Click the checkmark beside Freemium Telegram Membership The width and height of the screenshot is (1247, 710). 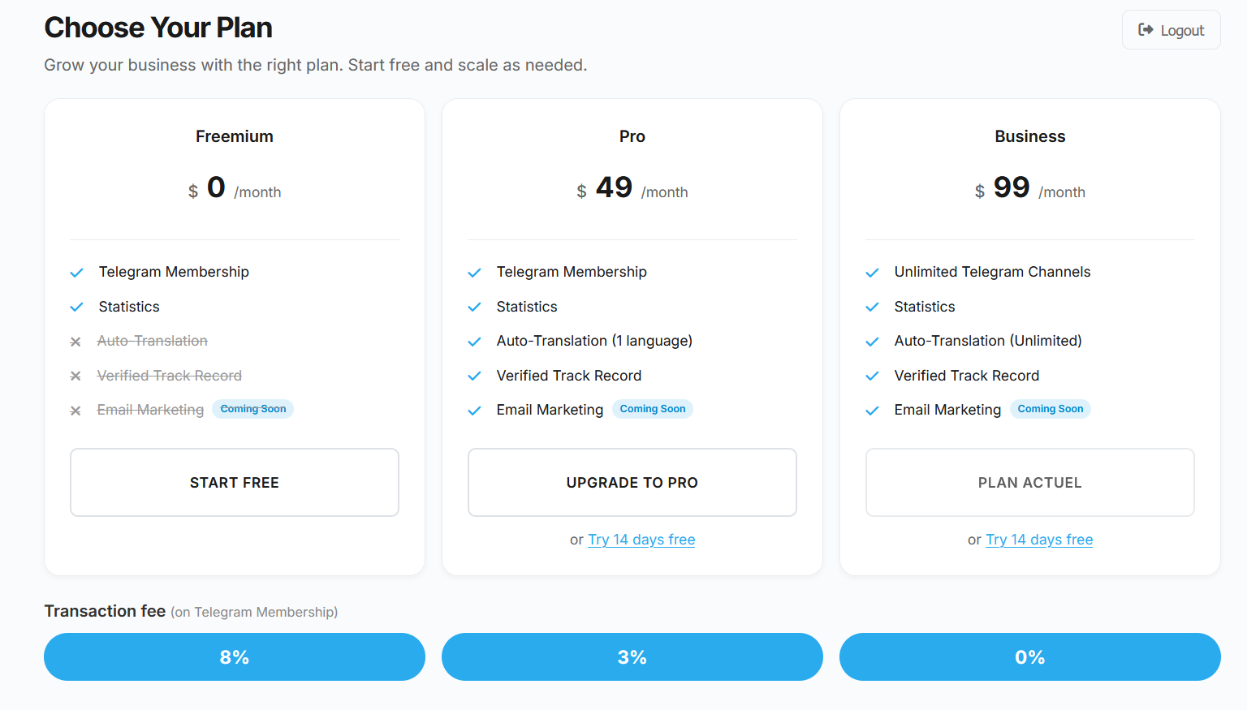[76, 273]
